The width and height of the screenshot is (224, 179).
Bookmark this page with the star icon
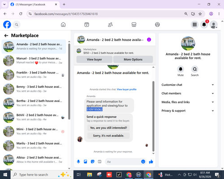[200, 14]
